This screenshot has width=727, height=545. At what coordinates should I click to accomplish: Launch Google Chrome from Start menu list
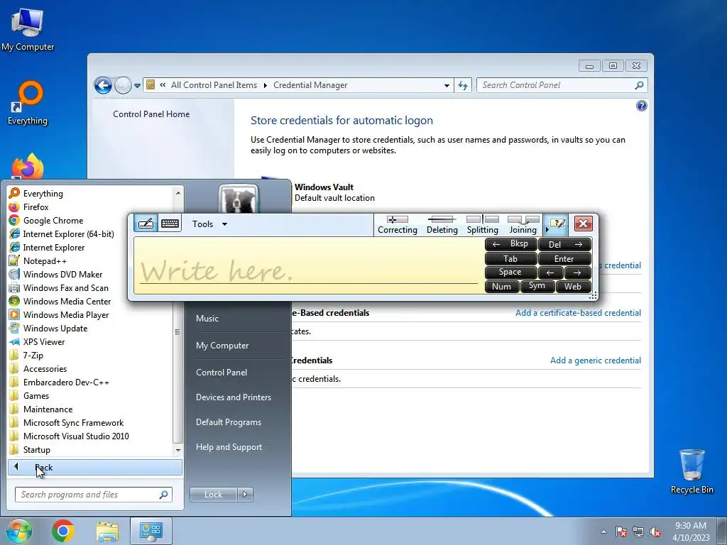point(91,220)
